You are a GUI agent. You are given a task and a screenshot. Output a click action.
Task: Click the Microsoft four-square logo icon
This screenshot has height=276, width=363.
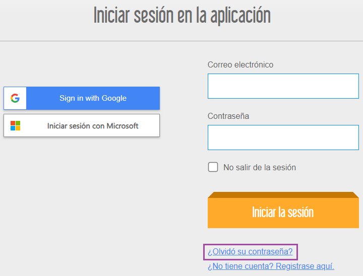[x=16, y=125]
